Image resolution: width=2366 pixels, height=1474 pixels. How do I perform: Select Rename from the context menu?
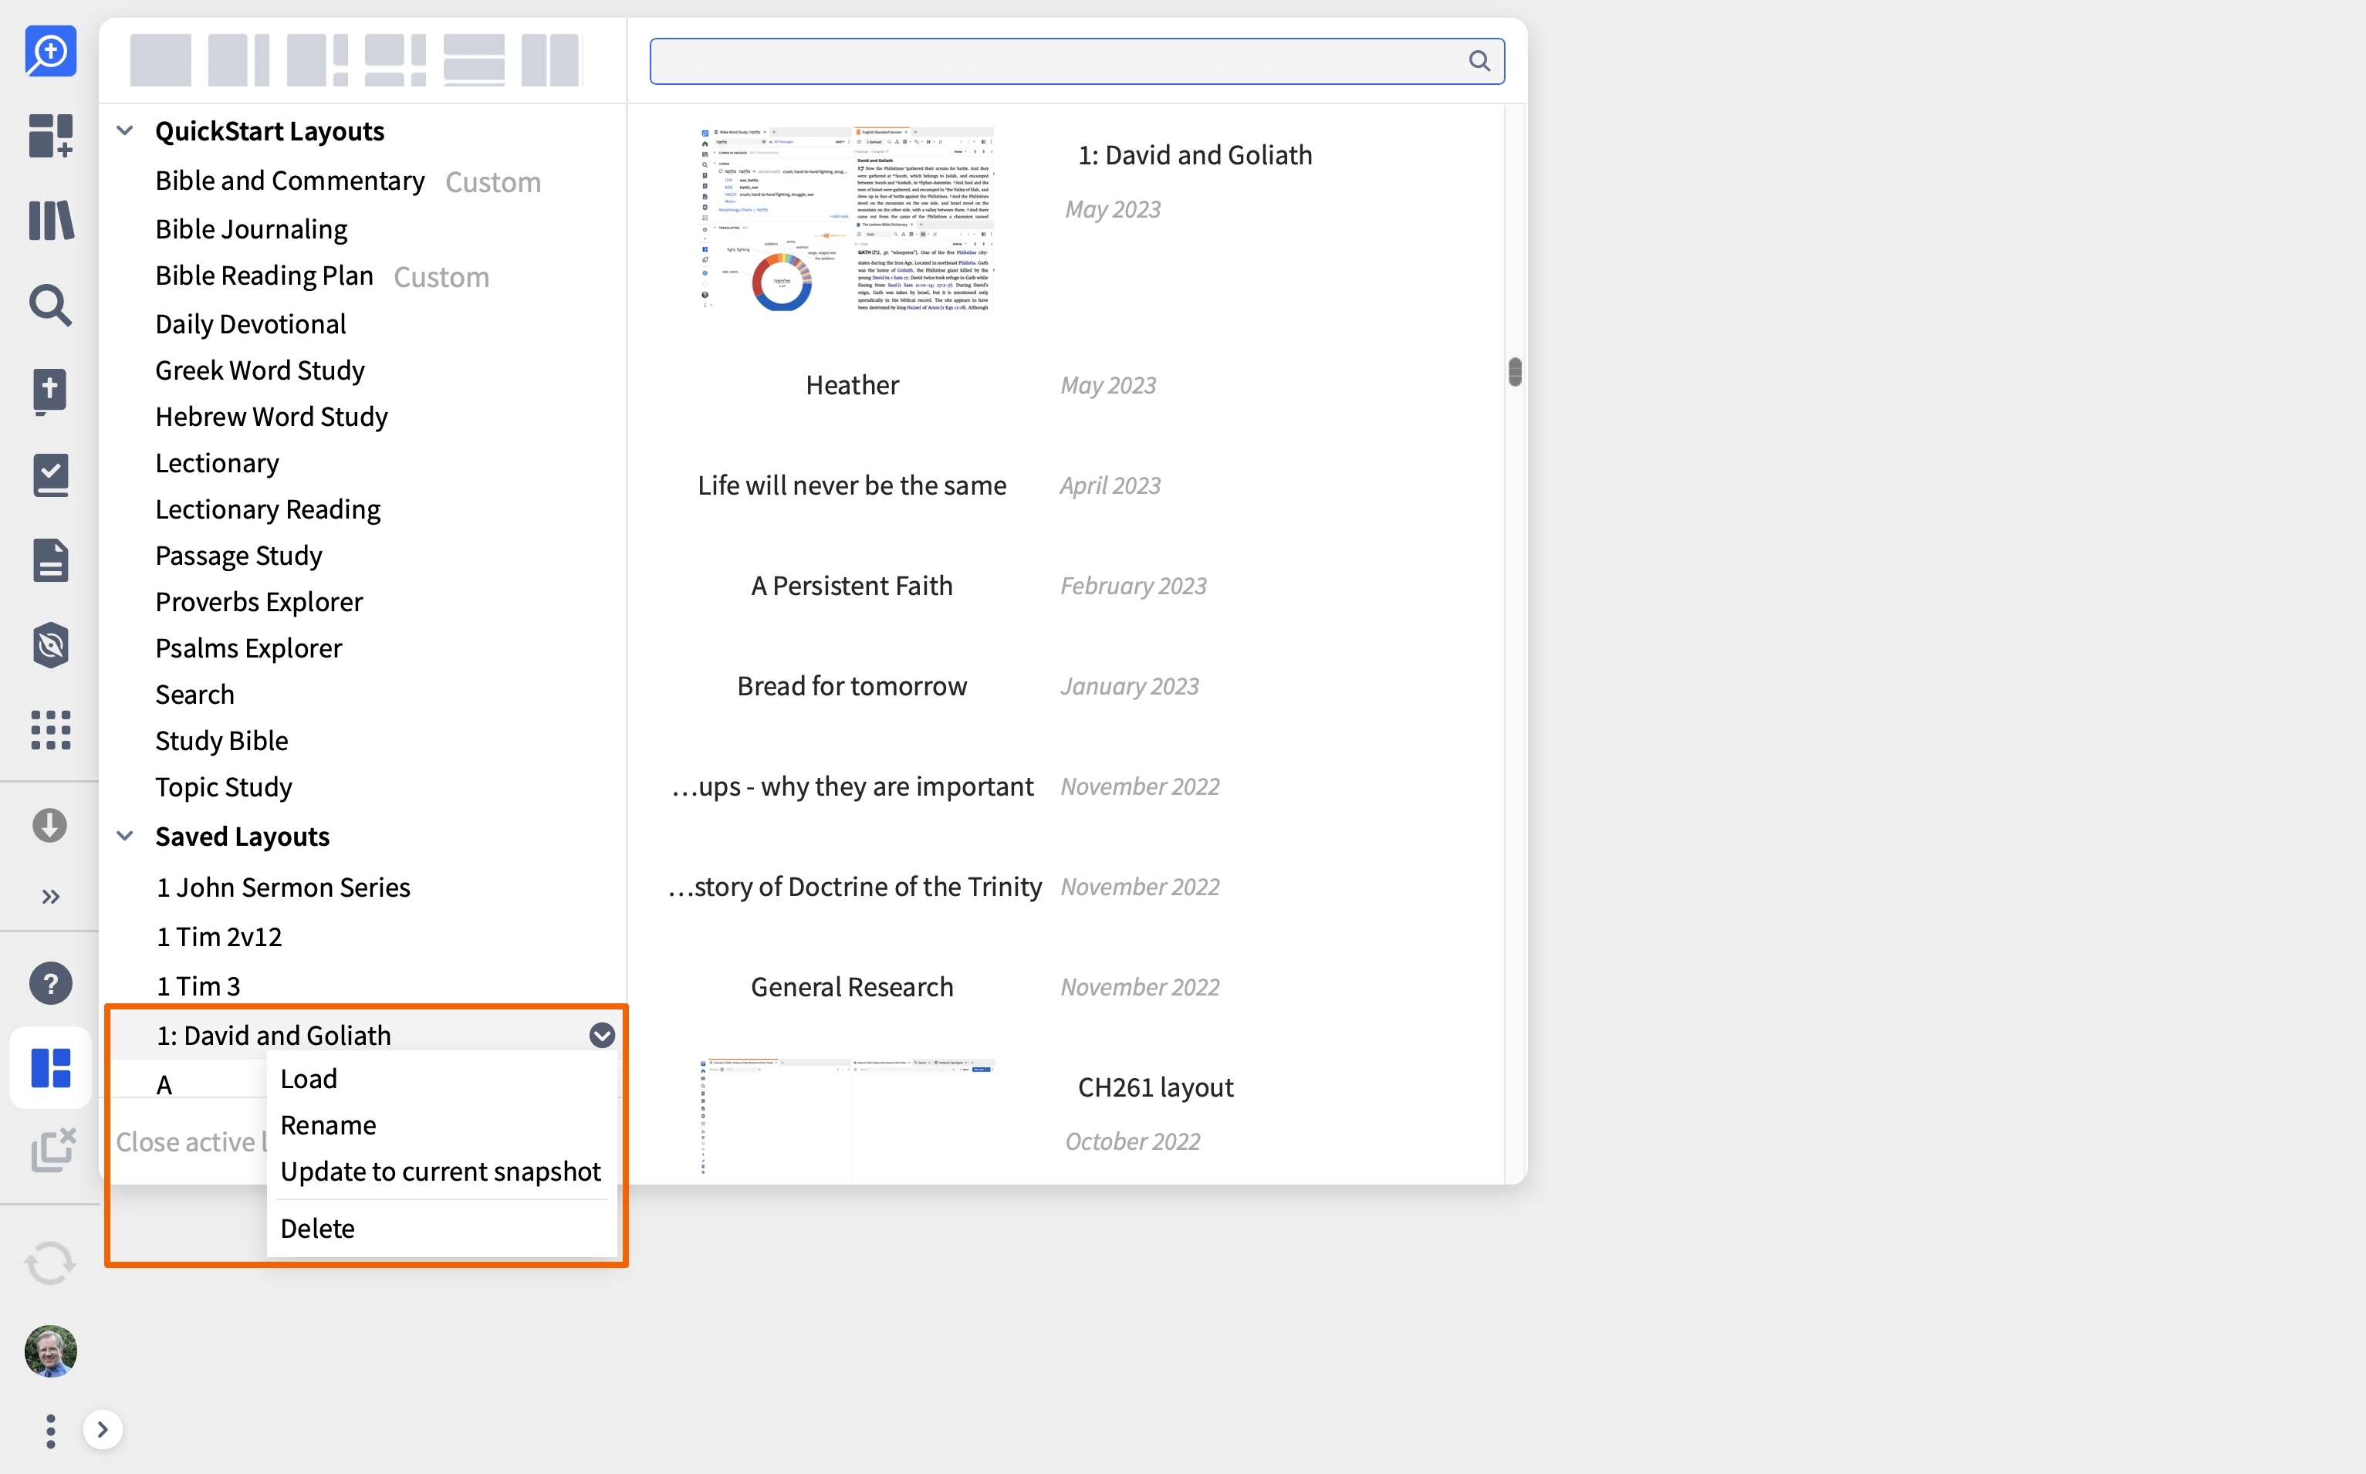tap(327, 1124)
